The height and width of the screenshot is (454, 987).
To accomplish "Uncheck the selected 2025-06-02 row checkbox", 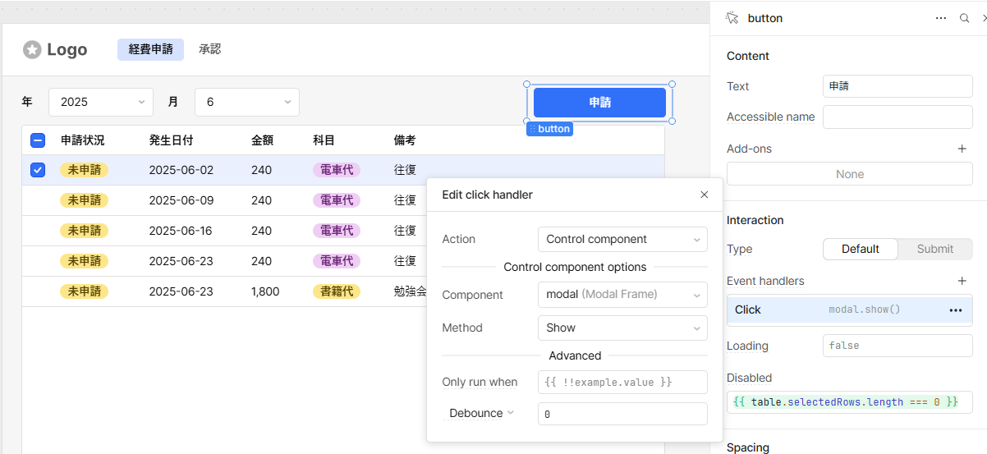I will click(38, 170).
